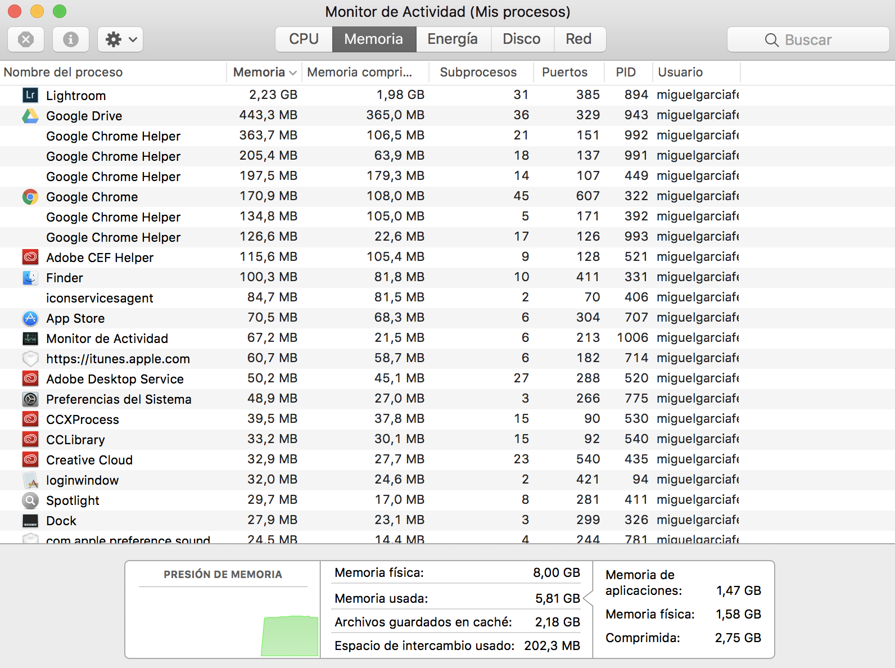This screenshot has width=895, height=668.
Task: Select Google Chrome Helper with PID 993
Action: pyautogui.click(x=447, y=237)
